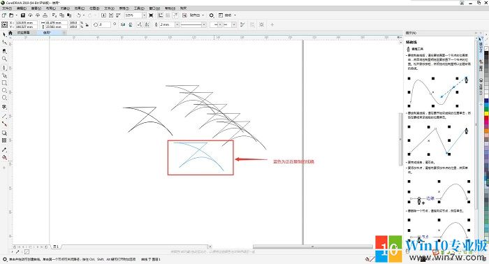The width and height of the screenshot is (489, 264).
Task: Expand the Undo history dropdown arrow
Action: pyautogui.click(x=84, y=15)
